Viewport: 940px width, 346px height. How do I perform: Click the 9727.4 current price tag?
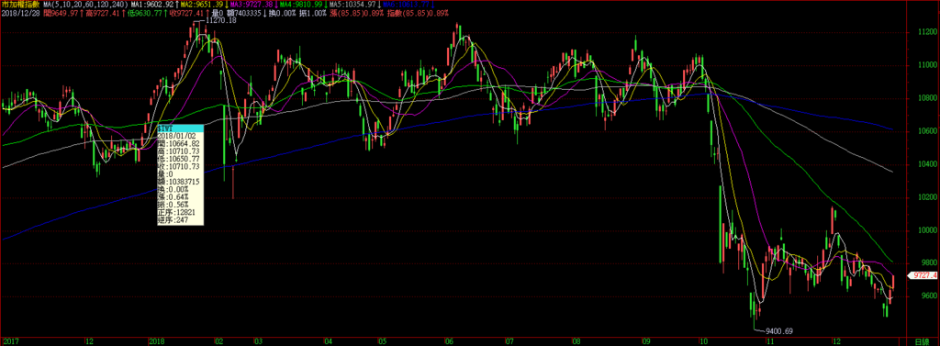(923, 276)
